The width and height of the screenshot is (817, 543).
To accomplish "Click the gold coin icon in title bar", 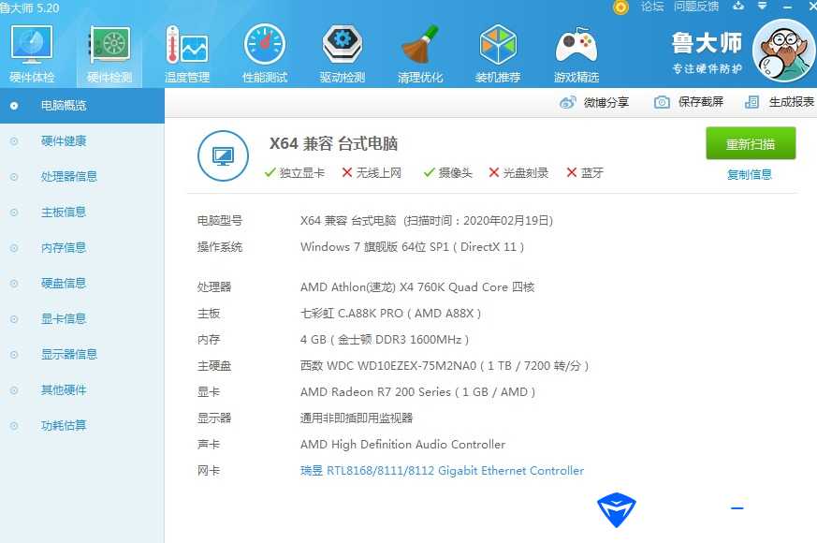I will pyautogui.click(x=620, y=7).
